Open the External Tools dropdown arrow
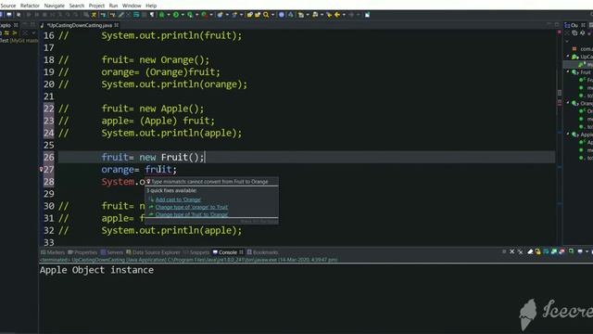The height and width of the screenshot is (334, 593). [211, 15]
